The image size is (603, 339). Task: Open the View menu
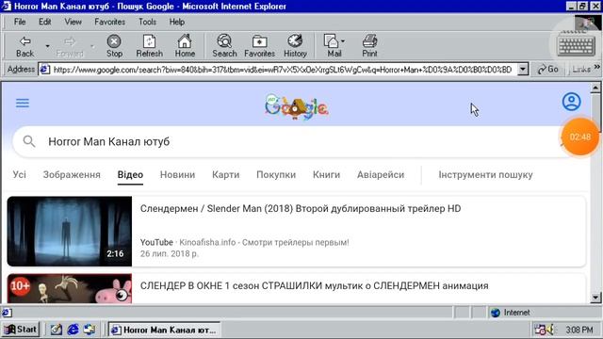coord(73,22)
